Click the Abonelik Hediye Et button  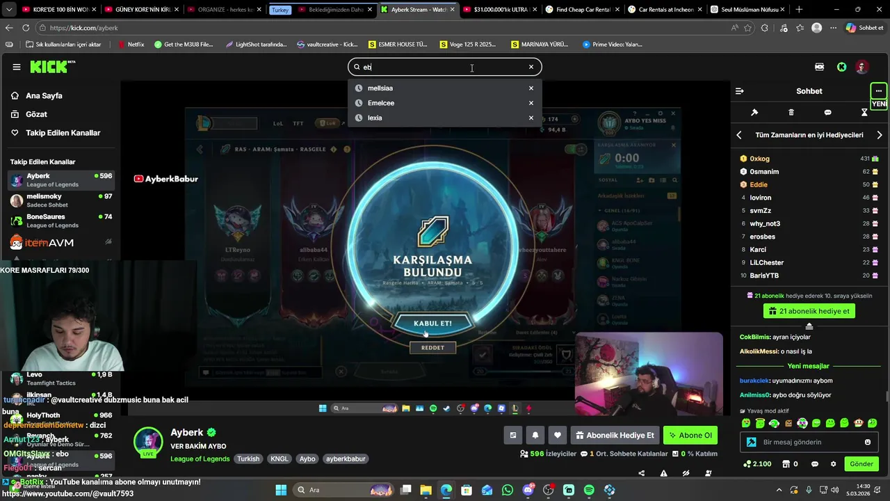[615, 436]
